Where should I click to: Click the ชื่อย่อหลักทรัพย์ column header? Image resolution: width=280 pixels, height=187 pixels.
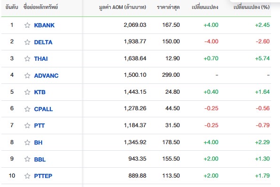point(41,7)
